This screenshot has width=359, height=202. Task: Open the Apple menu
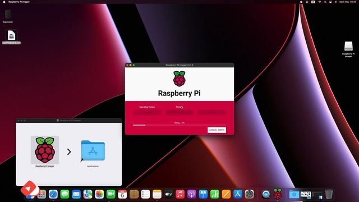coord(4,2)
